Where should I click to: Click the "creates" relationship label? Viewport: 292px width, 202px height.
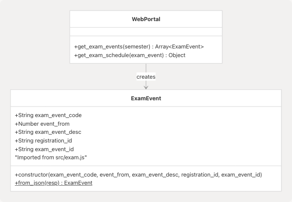[146, 77]
